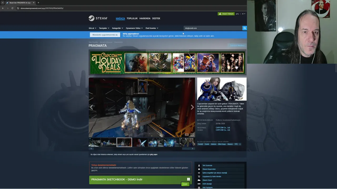Open the screenshot in fullscreen
Screen dimensions: 337x189
point(192,135)
